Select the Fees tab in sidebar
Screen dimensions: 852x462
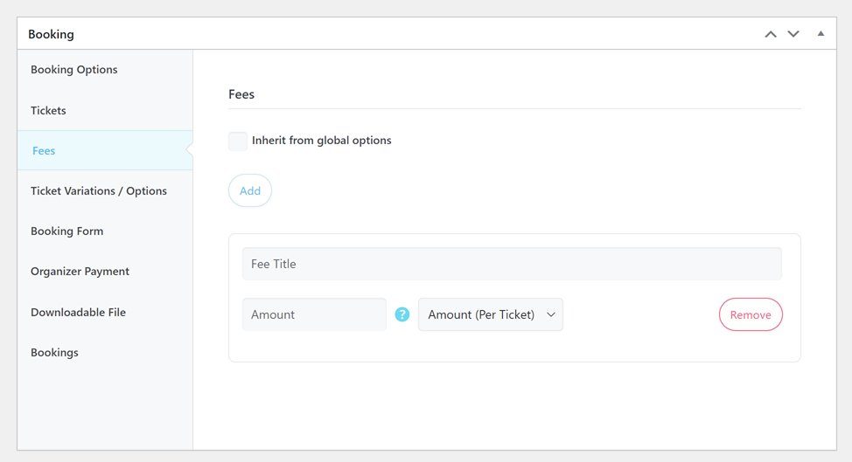44,151
